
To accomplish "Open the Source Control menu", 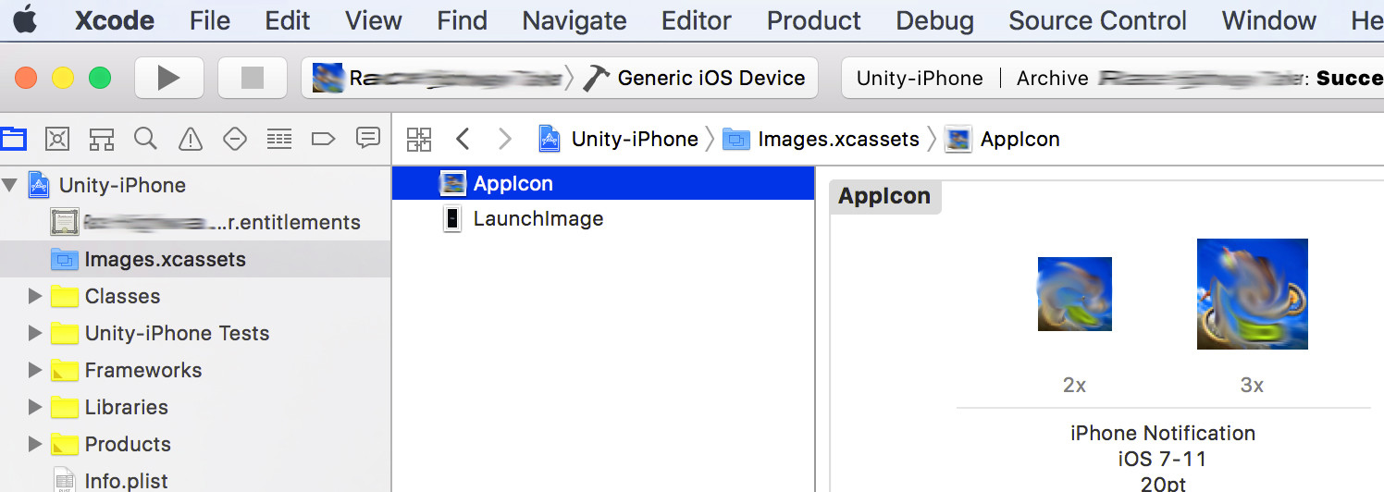I will (1097, 20).
